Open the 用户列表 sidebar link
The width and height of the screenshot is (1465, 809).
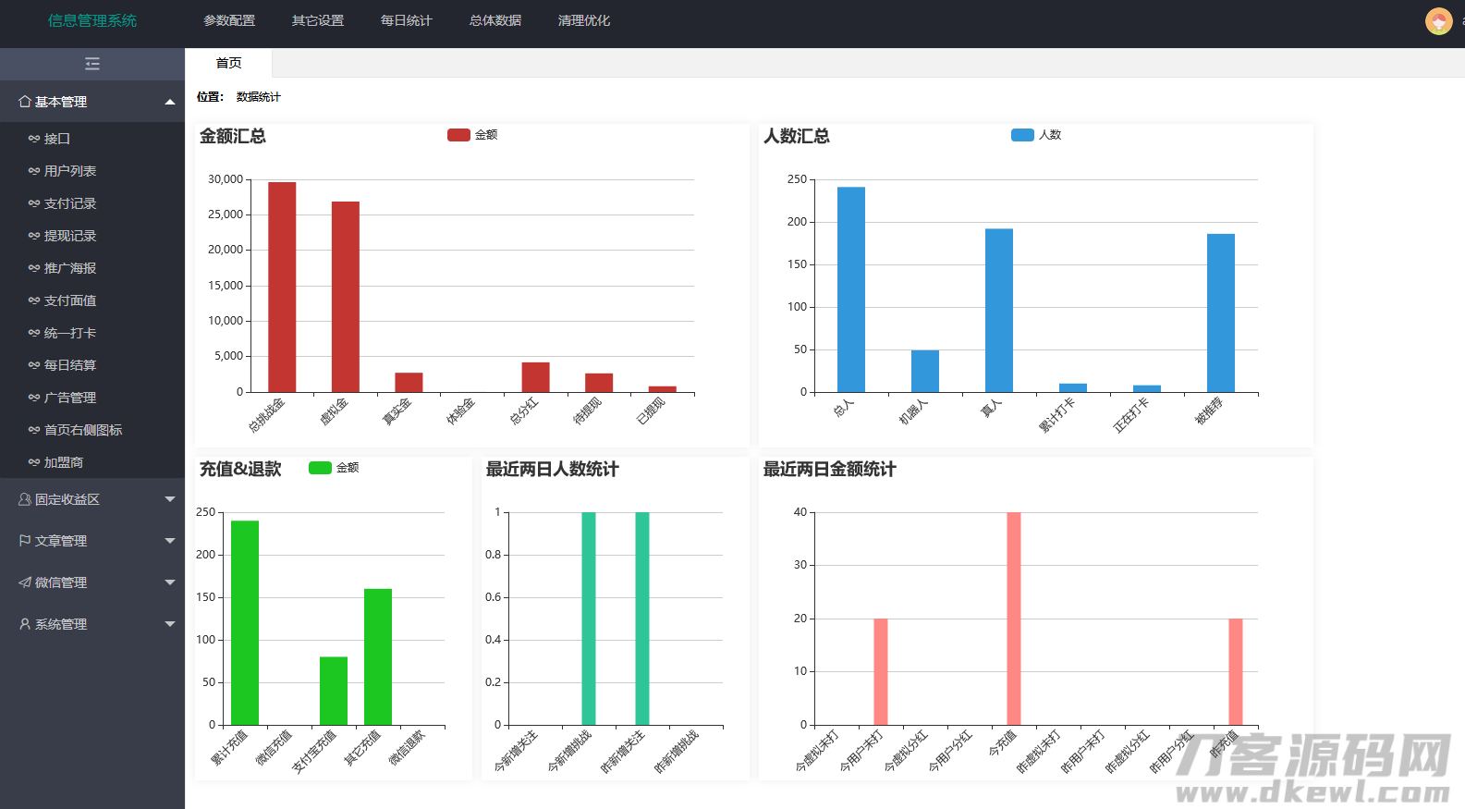70,171
